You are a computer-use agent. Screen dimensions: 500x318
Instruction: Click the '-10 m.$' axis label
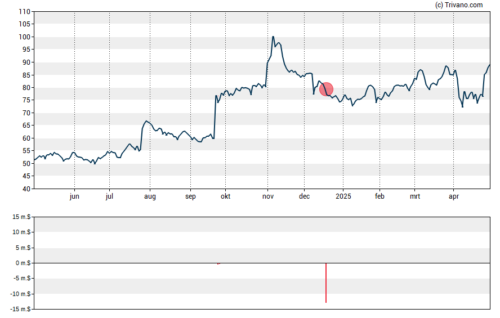coord(21,294)
